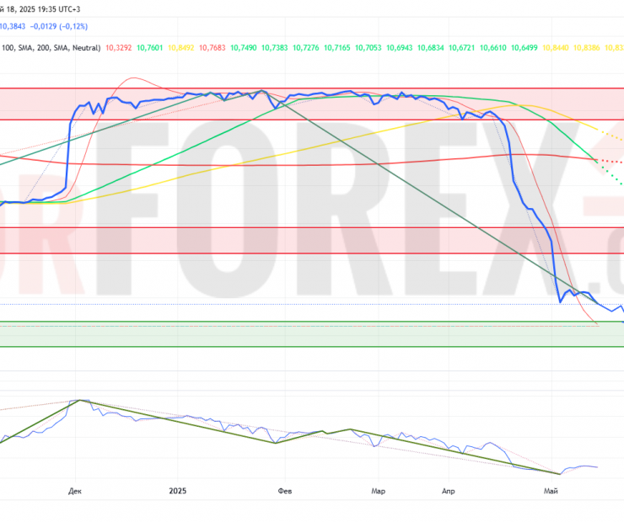Click the indicator value 10,6834
624x522 pixels.
[x=431, y=48]
